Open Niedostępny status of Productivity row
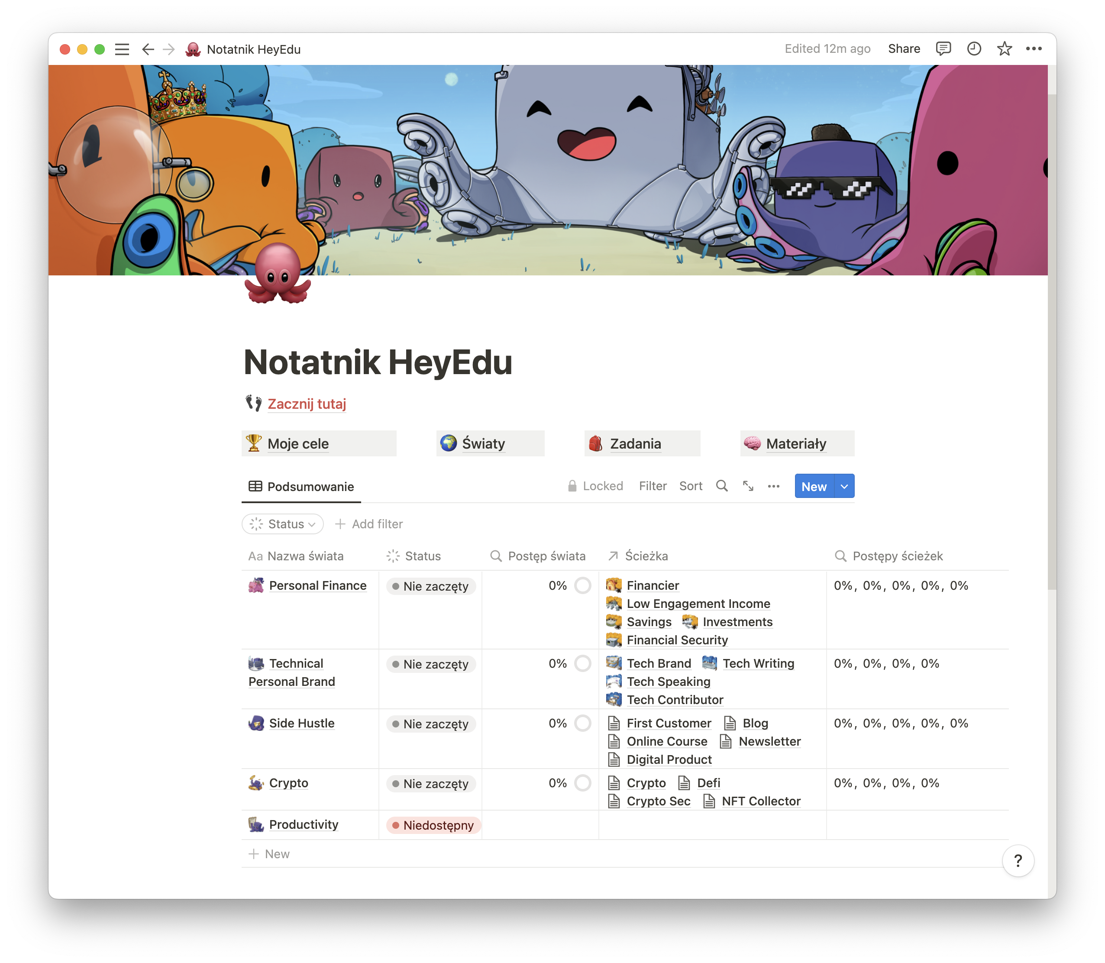Screen dimensions: 1105x963 click(x=433, y=825)
